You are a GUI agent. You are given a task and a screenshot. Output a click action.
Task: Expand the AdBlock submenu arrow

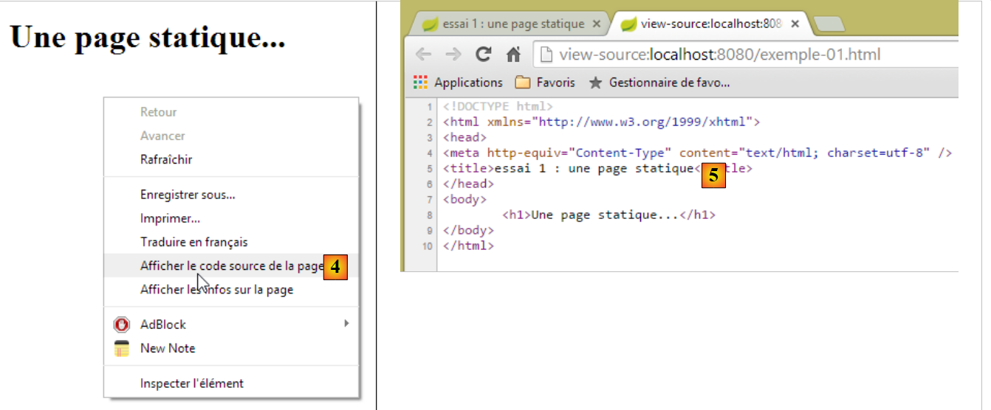(x=346, y=324)
